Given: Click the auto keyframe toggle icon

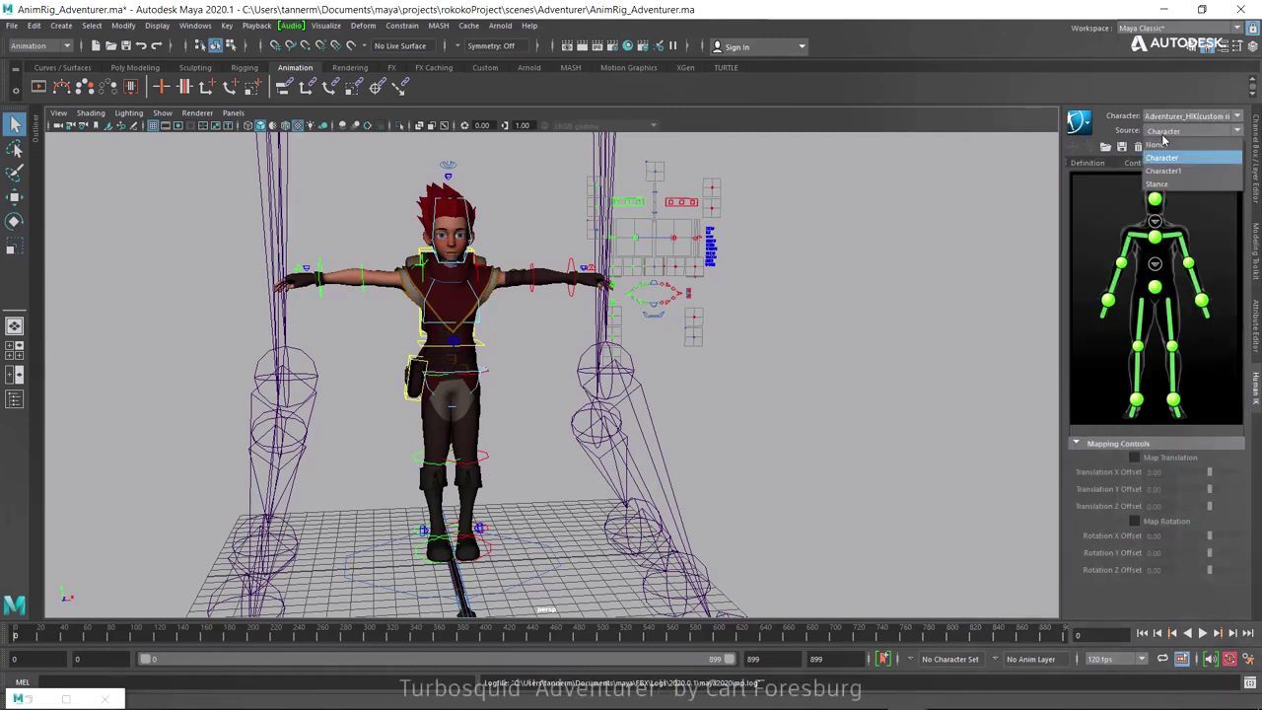Looking at the screenshot, I should pos(1229,659).
